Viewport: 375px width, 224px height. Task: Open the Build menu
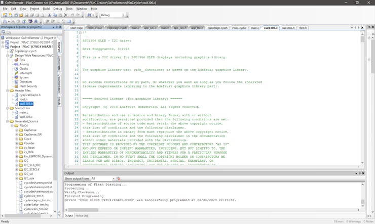coord(46,9)
